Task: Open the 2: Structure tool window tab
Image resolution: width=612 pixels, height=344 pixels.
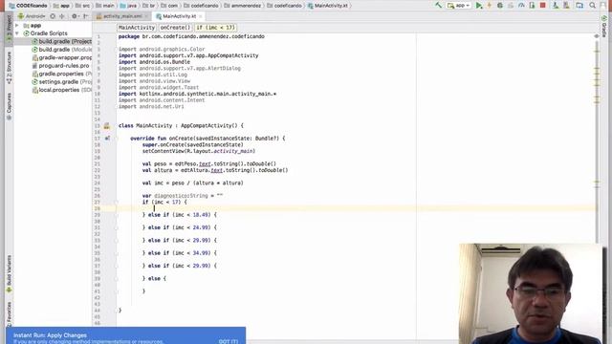Action: 9,67
